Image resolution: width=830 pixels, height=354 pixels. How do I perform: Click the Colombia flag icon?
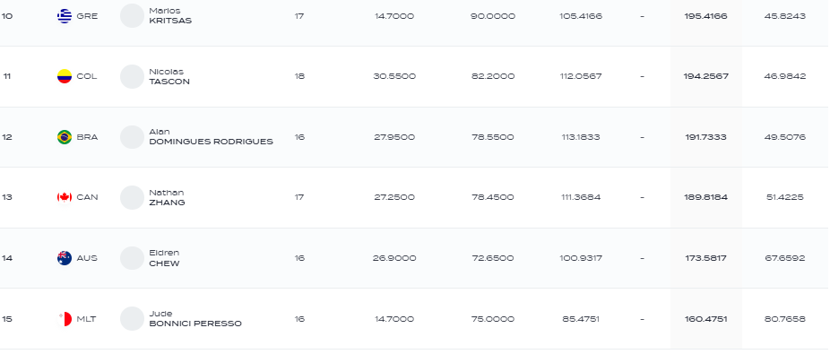pos(65,76)
